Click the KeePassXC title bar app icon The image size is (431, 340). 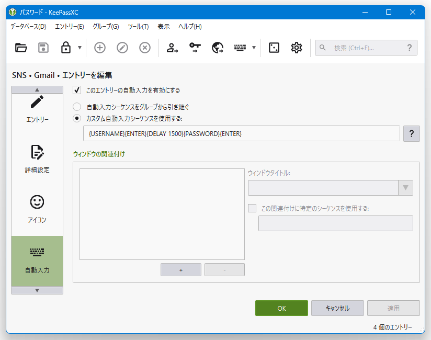(x=13, y=12)
